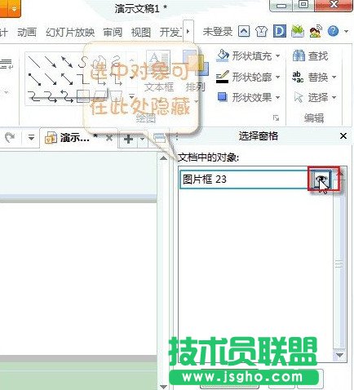Choose the rectangle shape in the gallery

(83, 96)
